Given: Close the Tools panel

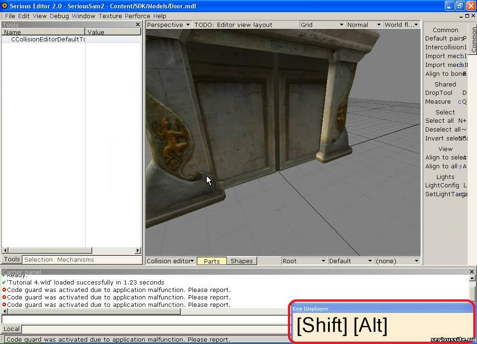Looking at the screenshot, I should 138,24.
